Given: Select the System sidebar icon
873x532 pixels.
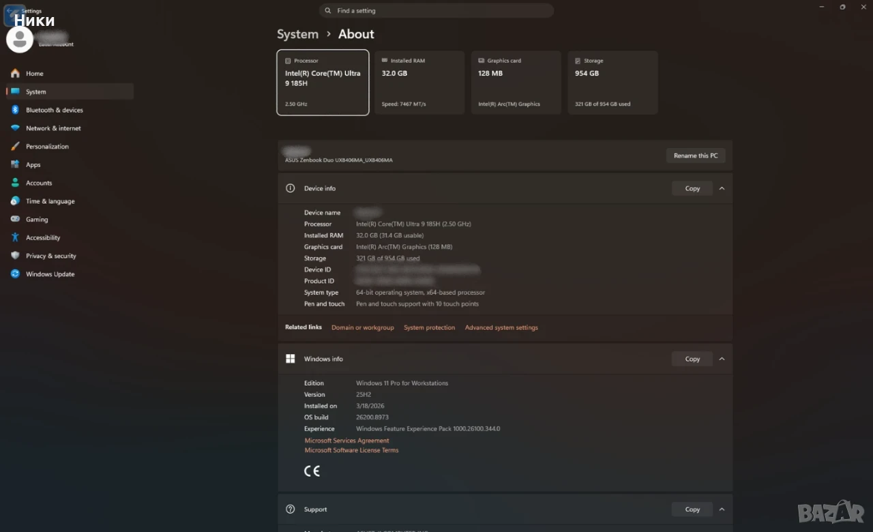Looking at the screenshot, I should [x=15, y=91].
